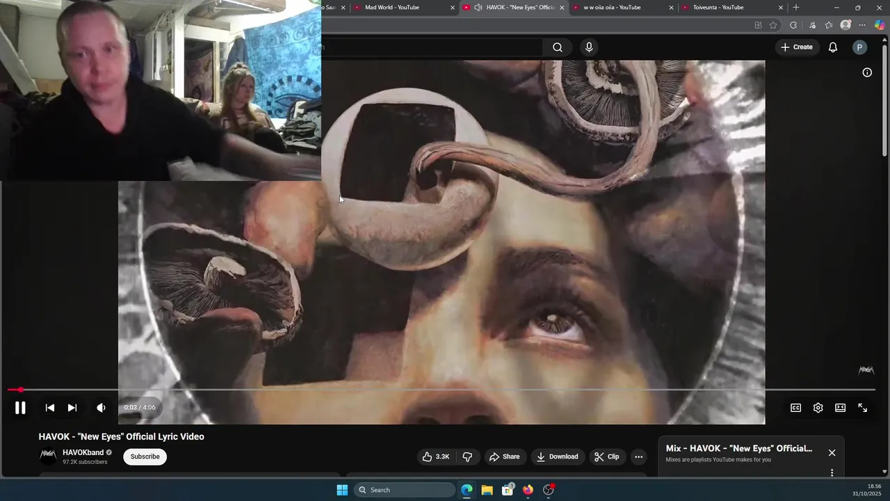Viewport: 890px width, 501px height.
Task: Mute the HAVOK tab using speaker icon
Action: point(478,8)
